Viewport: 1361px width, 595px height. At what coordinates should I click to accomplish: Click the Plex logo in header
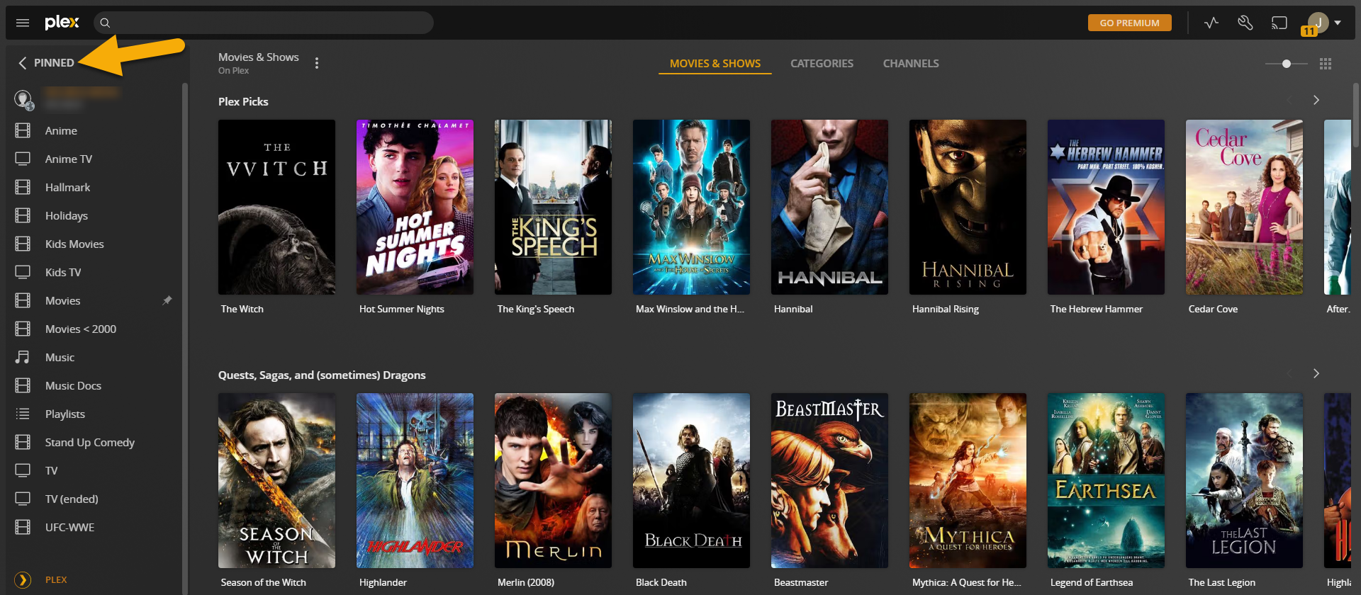(62, 23)
